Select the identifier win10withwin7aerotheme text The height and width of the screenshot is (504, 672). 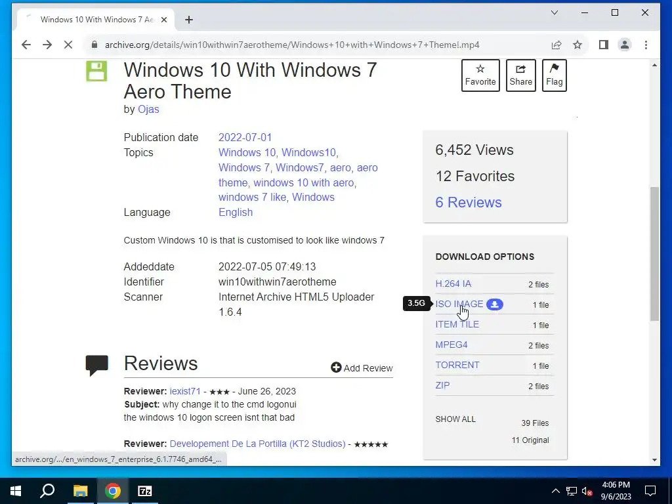coord(278,282)
